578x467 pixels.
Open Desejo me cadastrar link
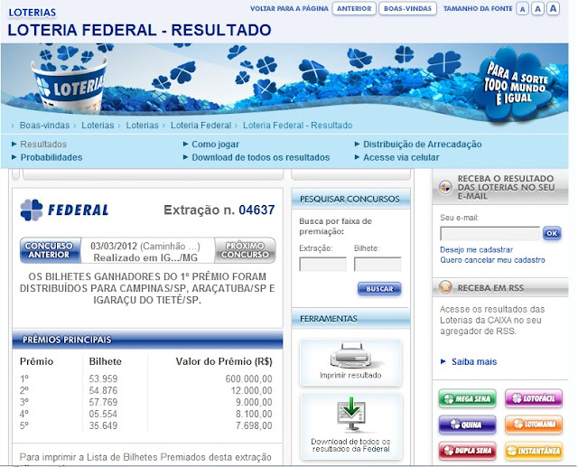[476, 249]
